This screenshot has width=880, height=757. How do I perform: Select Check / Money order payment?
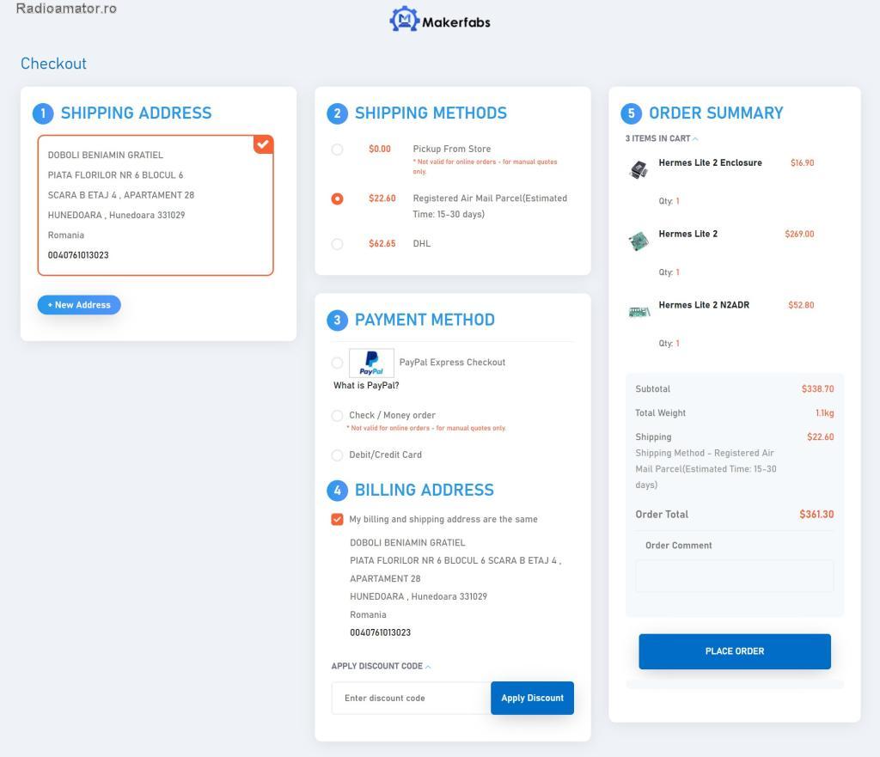[337, 416]
